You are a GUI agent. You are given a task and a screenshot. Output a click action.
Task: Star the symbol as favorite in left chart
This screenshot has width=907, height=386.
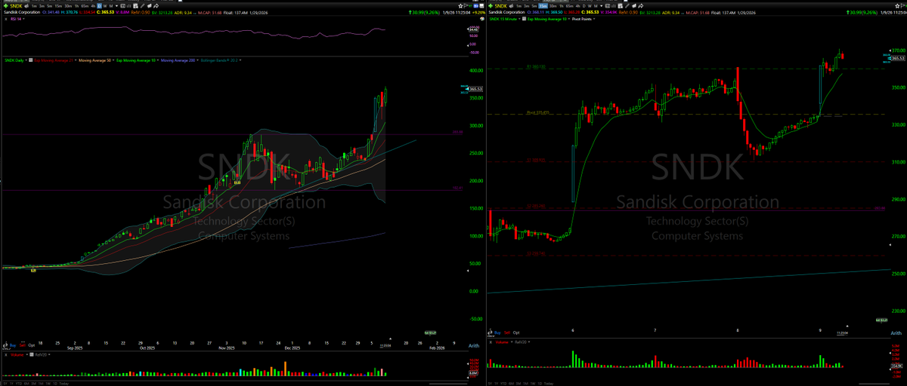(460, 6)
